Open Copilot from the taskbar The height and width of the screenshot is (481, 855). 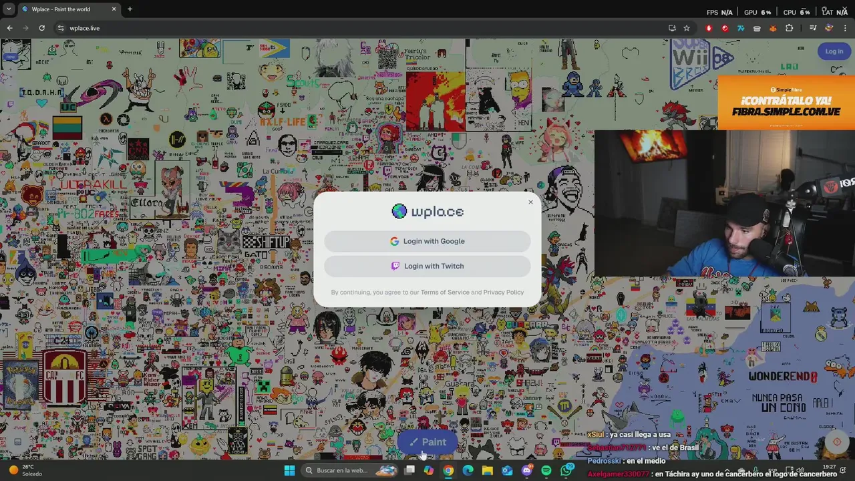pos(428,470)
